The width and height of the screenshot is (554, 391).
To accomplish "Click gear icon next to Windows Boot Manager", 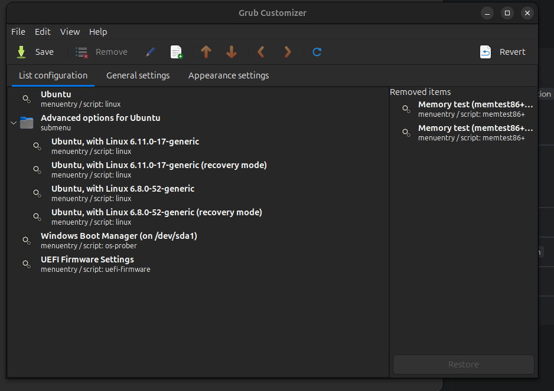I will click(x=27, y=240).
